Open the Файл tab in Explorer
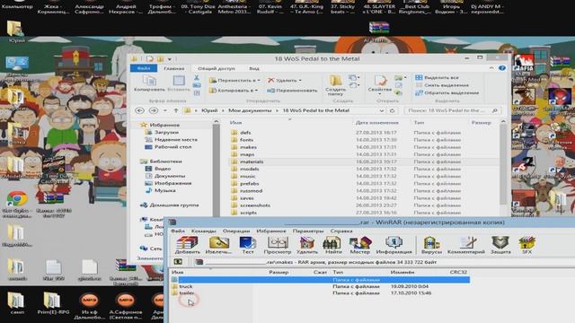 click(x=144, y=68)
